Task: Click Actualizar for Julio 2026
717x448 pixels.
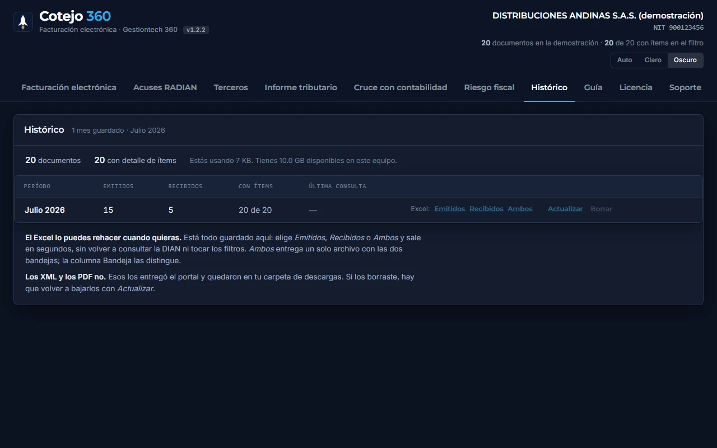Action: [x=565, y=209]
